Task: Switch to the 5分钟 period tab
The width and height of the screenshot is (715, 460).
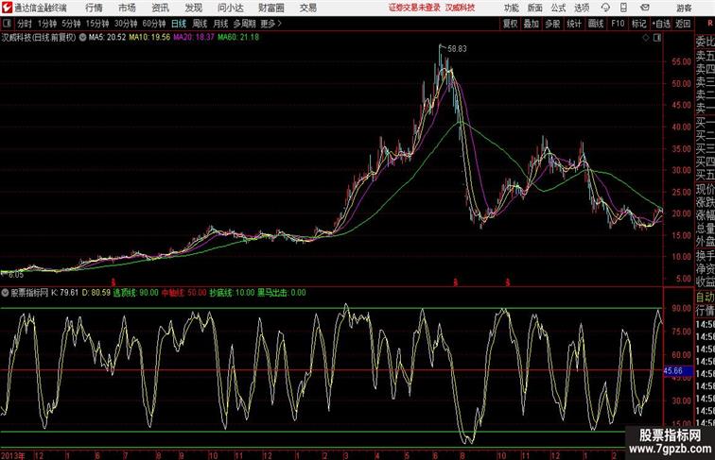Action: tap(71, 24)
